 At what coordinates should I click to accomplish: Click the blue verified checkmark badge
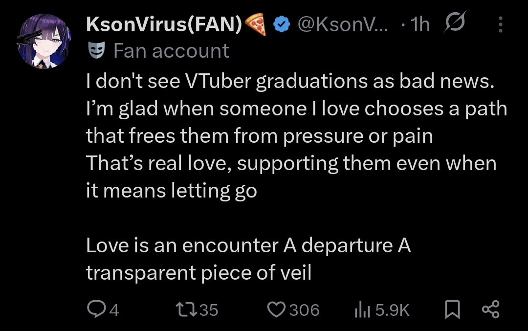click(282, 24)
